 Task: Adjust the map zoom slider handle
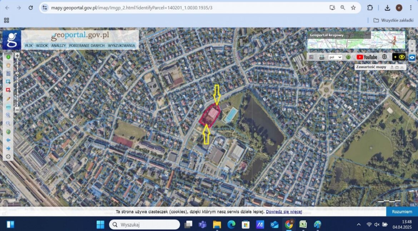click(17, 73)
